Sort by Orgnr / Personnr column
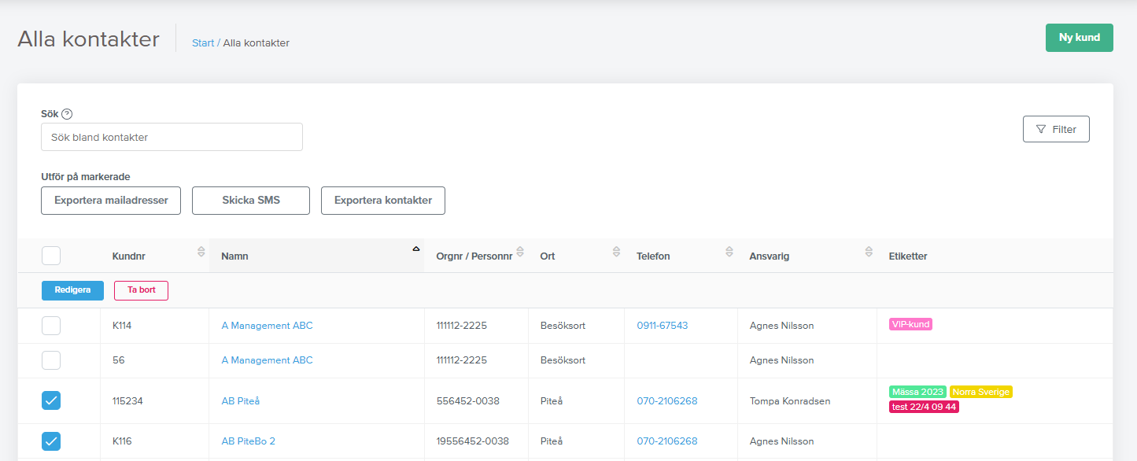1137x461 pixels. click(519, 252)
